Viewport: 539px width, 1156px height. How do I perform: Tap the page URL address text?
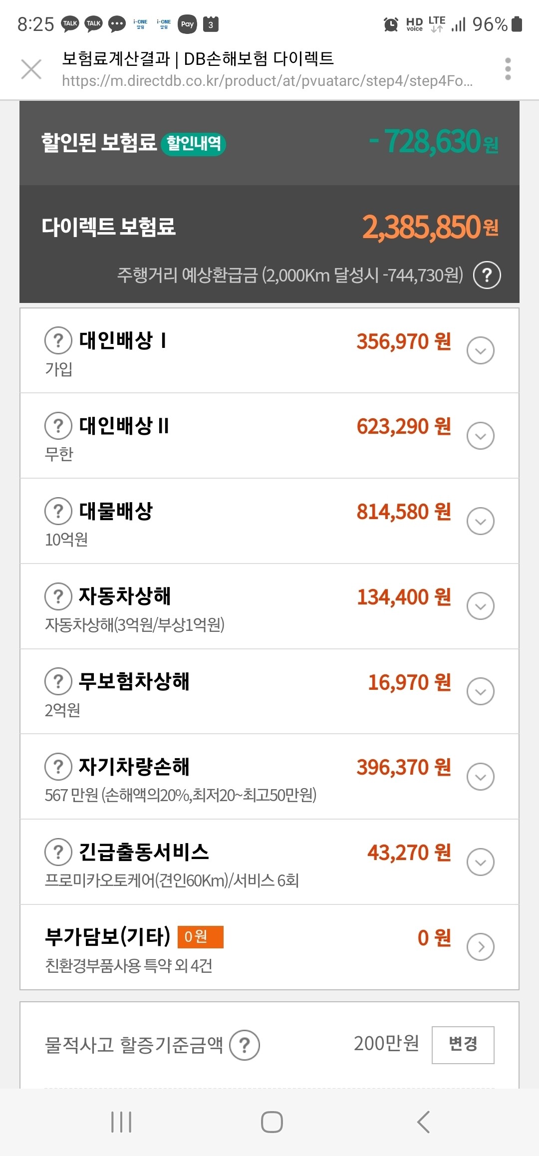pyautogui.click(x=267, y=81)
